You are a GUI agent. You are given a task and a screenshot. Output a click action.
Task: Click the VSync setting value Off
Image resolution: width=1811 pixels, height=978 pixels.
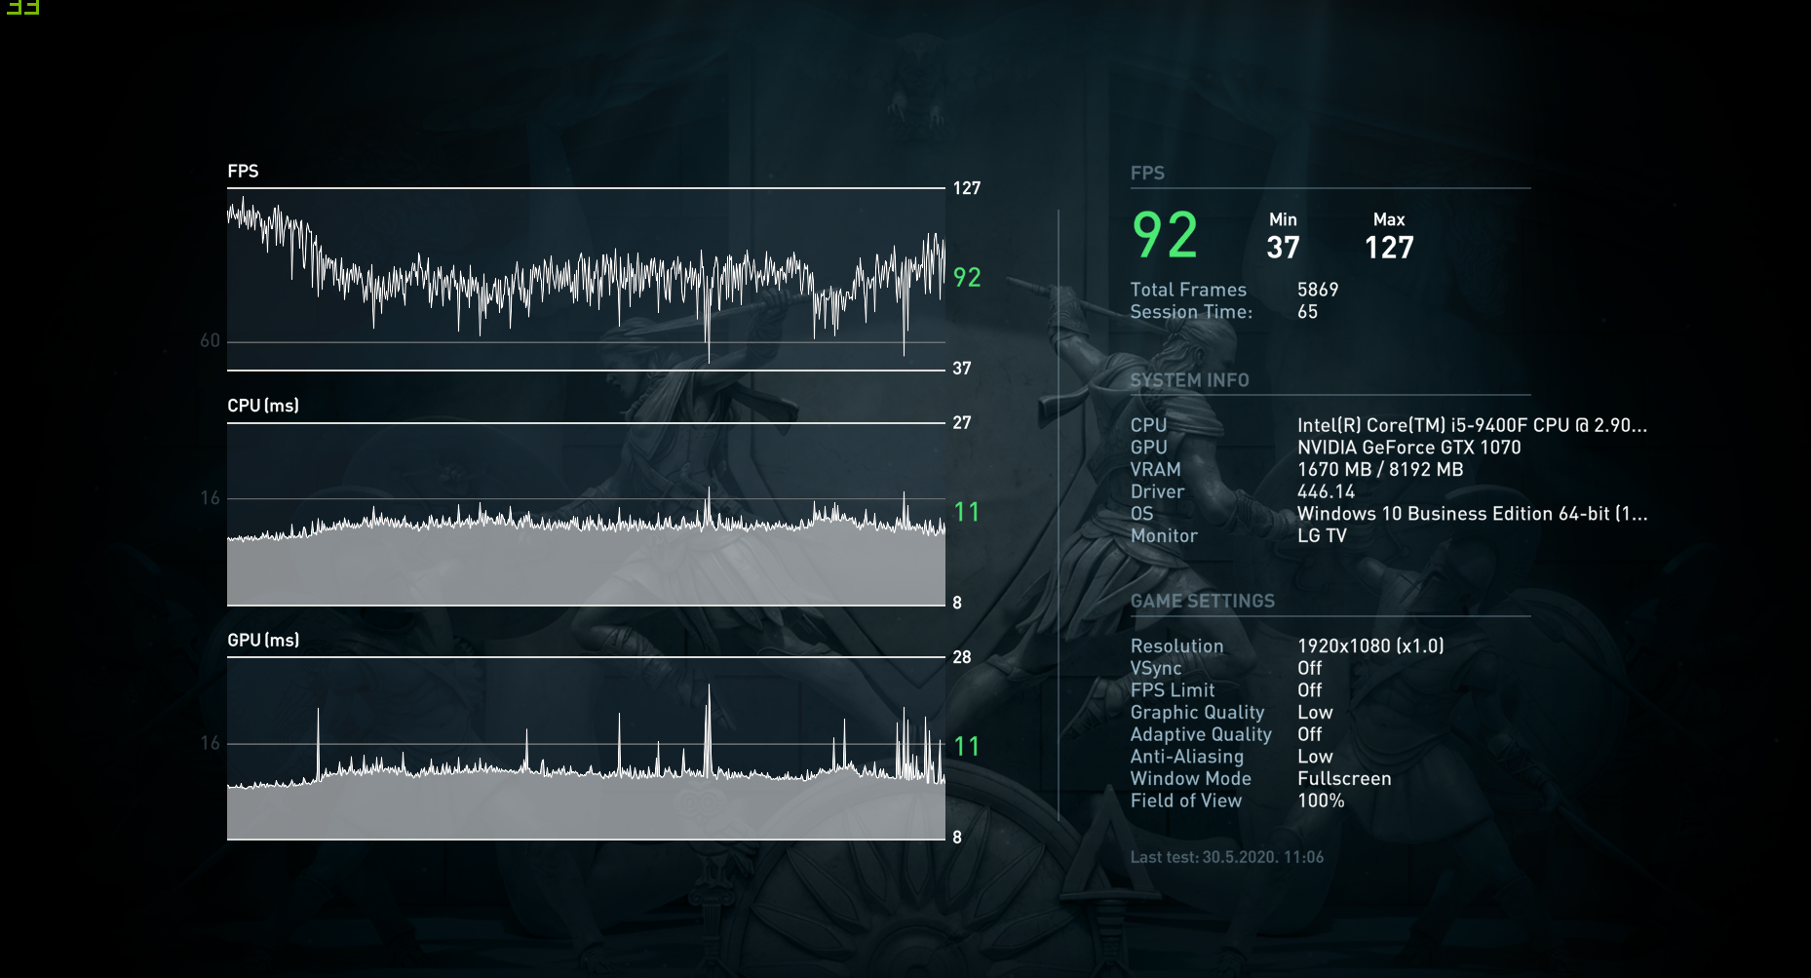(1309, 668)
